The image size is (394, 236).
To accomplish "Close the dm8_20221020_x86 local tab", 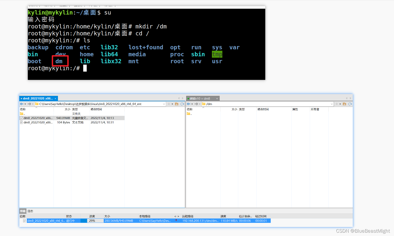I will (55, 99).
